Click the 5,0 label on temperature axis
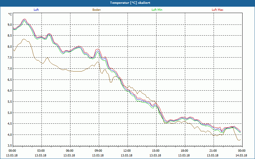Image resolution: width=255 pixels, height=159 pixels. point(10,113)
